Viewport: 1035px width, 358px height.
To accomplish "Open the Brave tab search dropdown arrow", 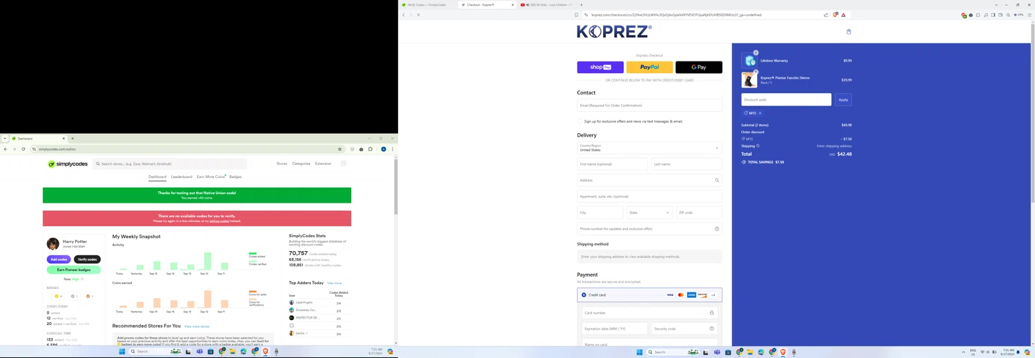I will (996, 5).
